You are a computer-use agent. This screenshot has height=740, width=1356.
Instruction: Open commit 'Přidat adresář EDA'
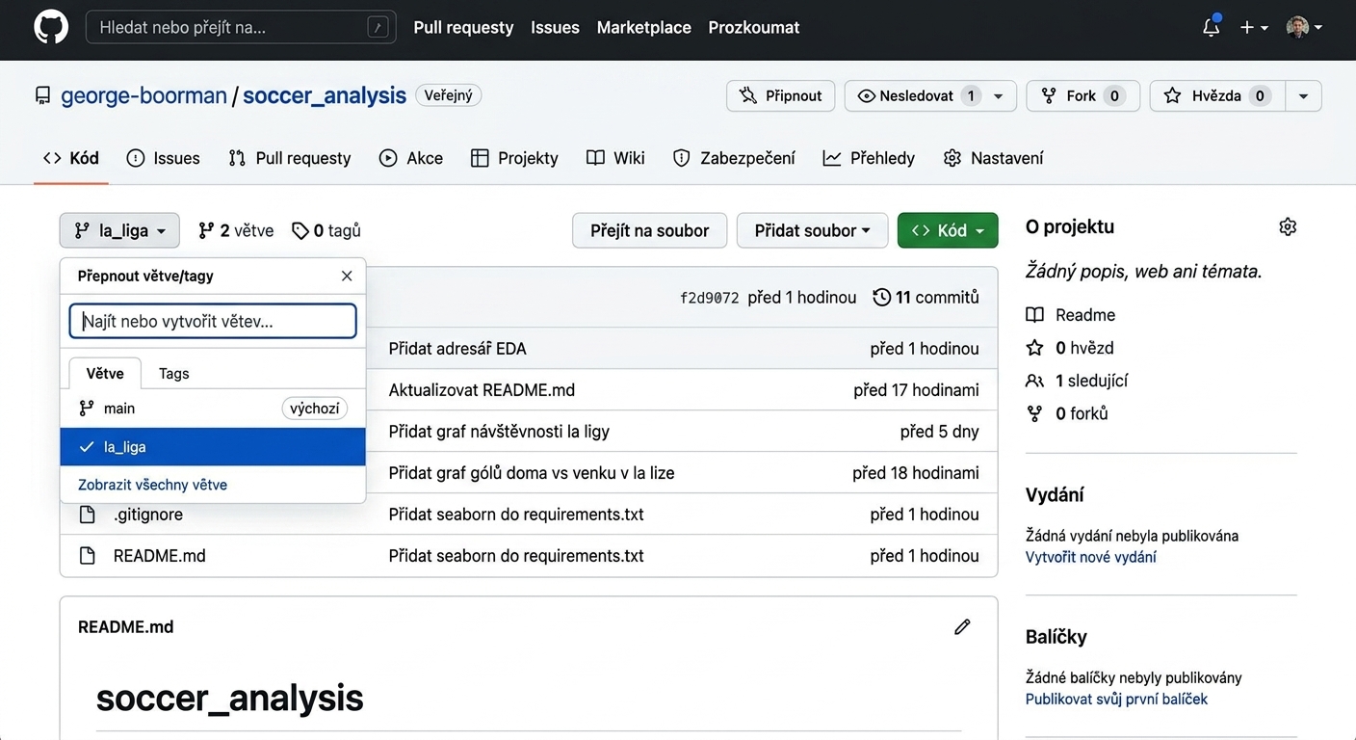click(457, 349)
